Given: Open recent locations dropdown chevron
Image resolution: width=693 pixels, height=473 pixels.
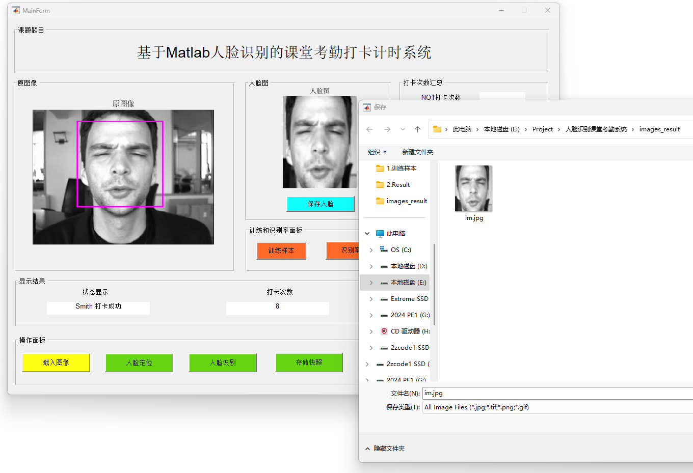Looking at the screenshot, I should tap(403, 129).
